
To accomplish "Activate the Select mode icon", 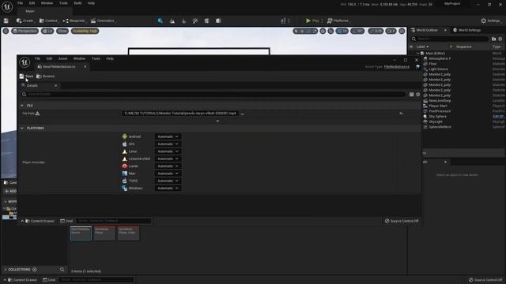I will pos(160,21).
